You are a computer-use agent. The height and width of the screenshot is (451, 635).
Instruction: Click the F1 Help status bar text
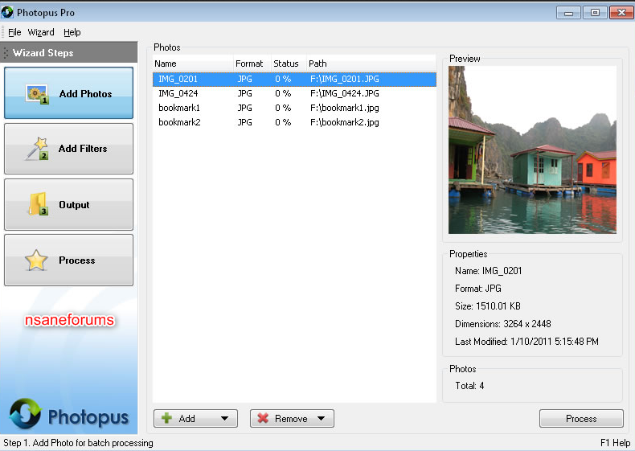615,443
